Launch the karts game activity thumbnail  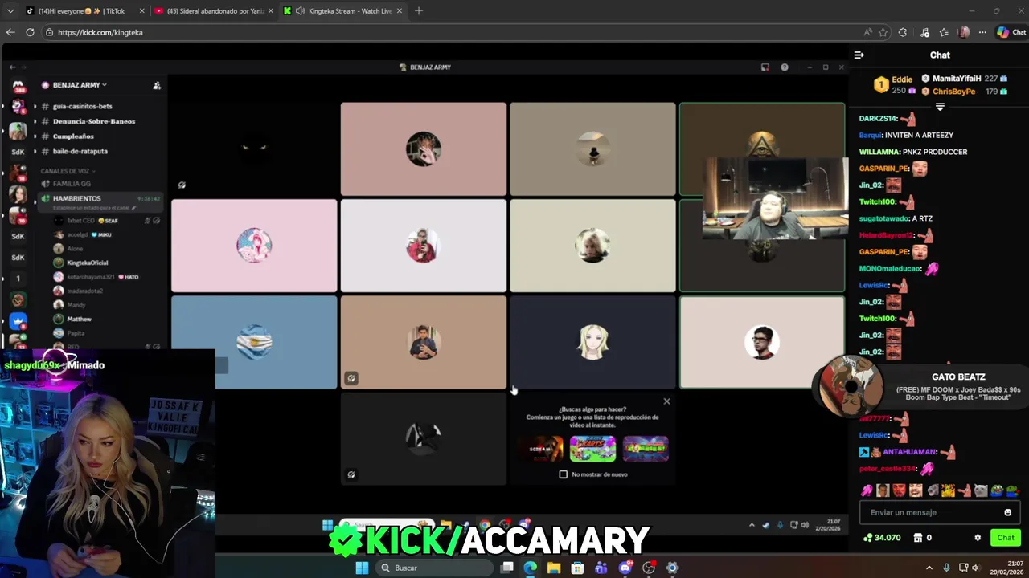[x=592, y=449]
